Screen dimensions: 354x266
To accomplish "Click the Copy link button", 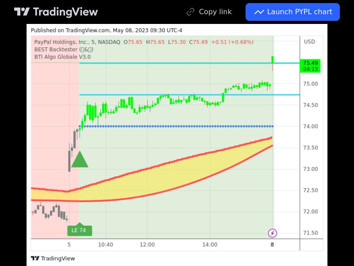I will click(x=209, y=12).
